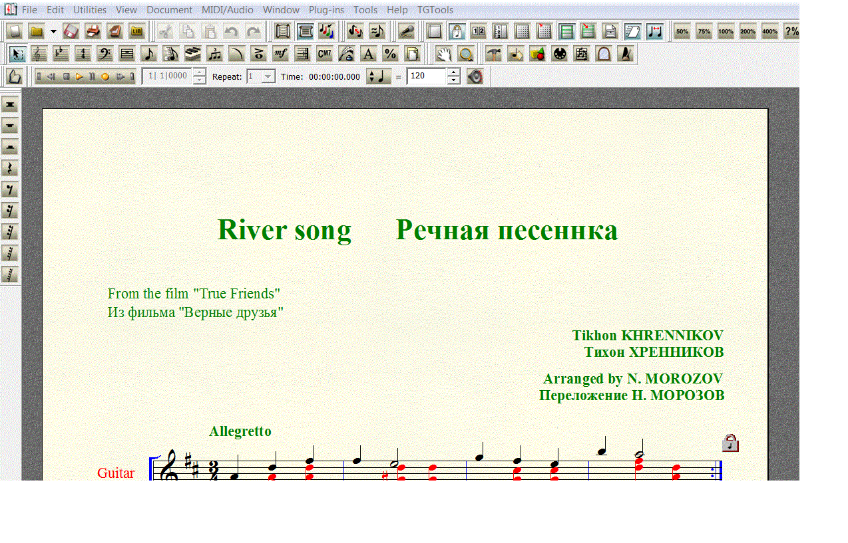This screenshot has width=848, height=543.
Task: Select the Smart Shape slur tool
Action: [x=237, y=54]
